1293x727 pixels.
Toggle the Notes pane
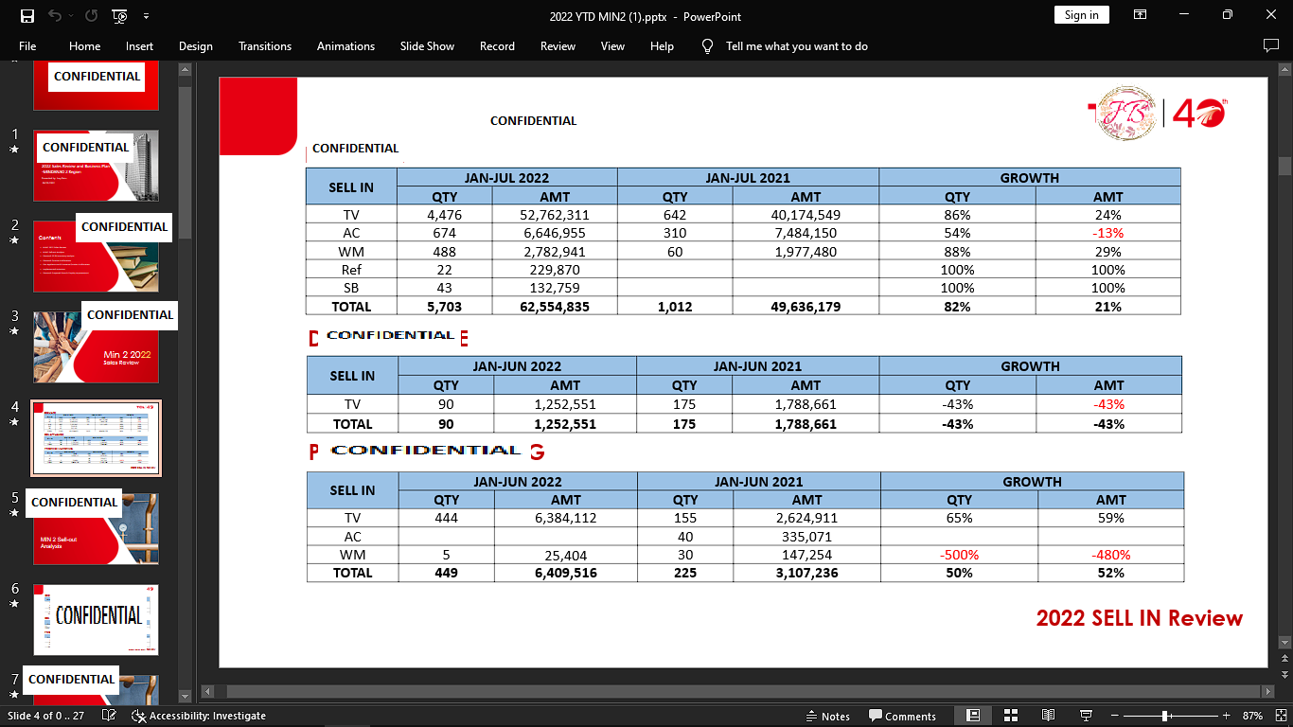pyautogui.click(x=828, y=716)
